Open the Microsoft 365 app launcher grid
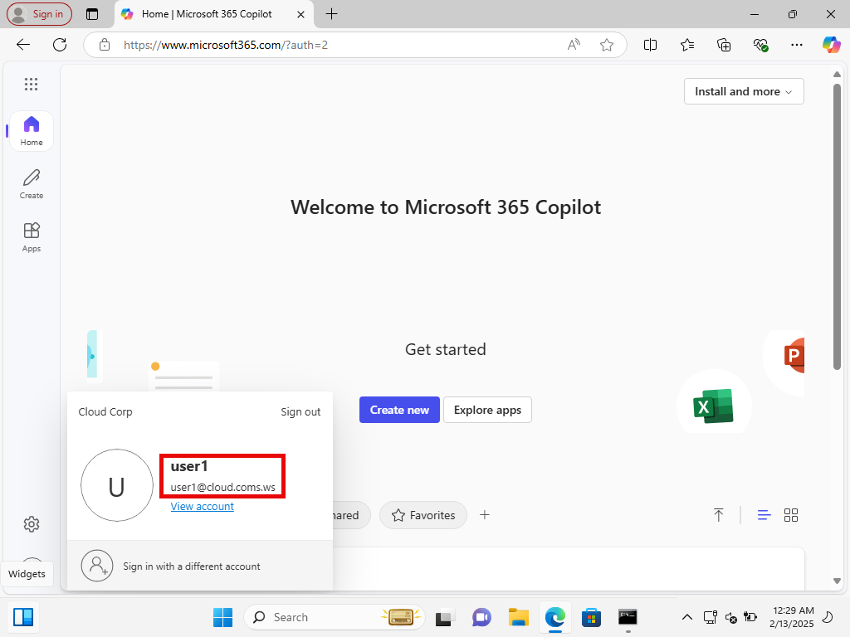 tap(31, 84)
